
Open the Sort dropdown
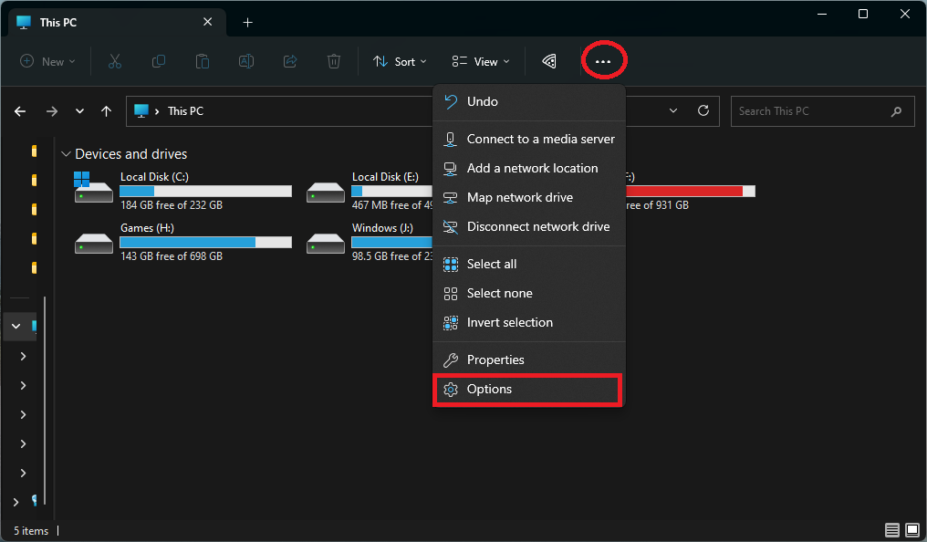[400, 61]
